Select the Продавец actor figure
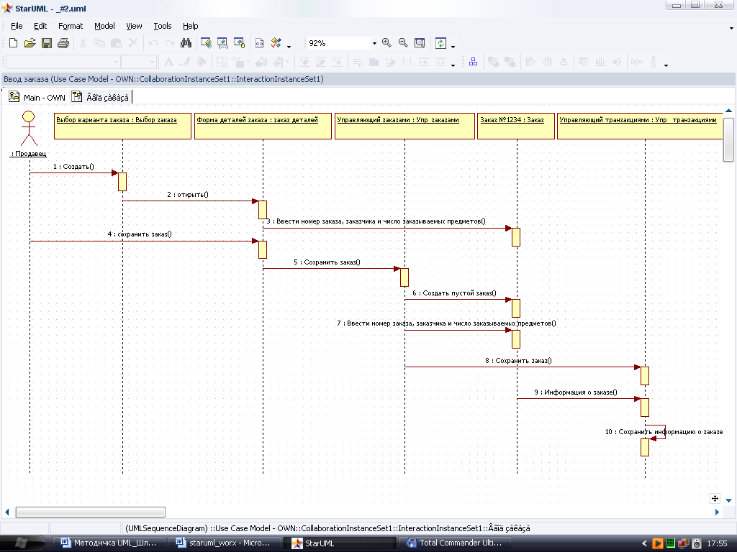 tap(29, 128)
